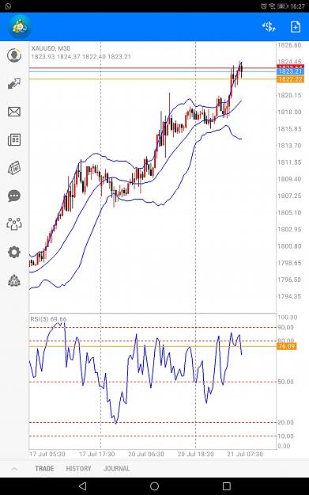Tap the RSI 90.00 scale label
The width and height of the screenshot is (309, 495).
(285, 327)
